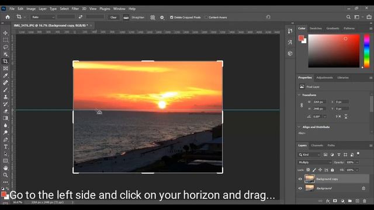Click the Home icon in options bar
Screen dimensions: 374x210
8,17
